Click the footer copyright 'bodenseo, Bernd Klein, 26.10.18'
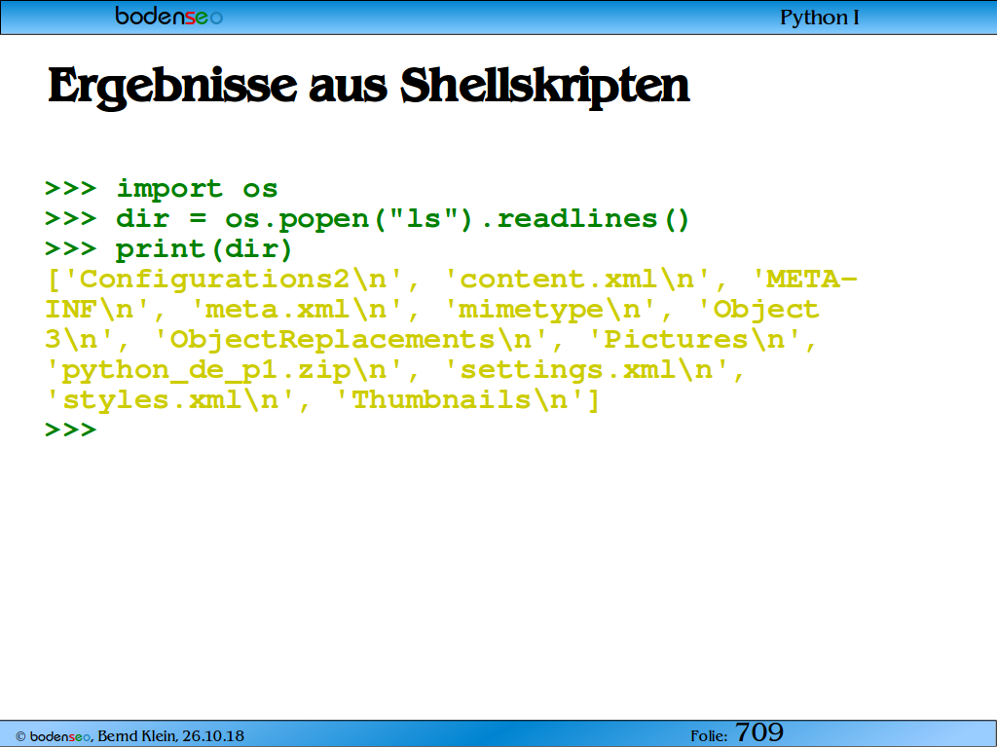This screenshot has width=997, height=748. 129,736
